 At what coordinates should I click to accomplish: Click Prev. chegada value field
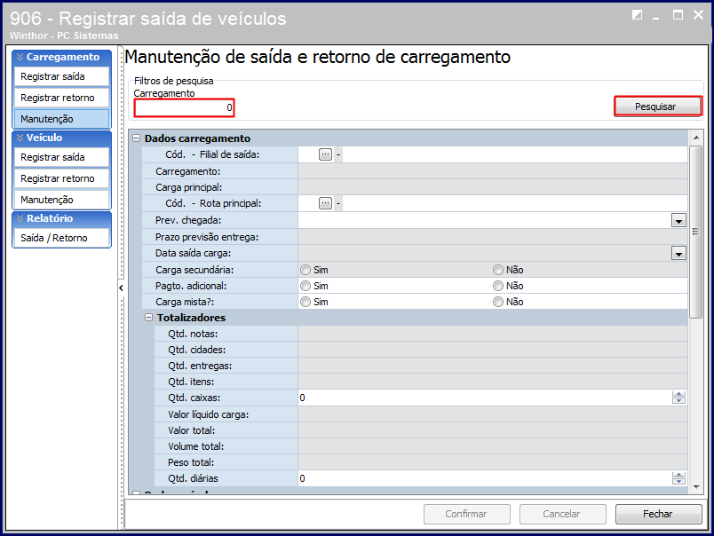(x=485, y=221)
